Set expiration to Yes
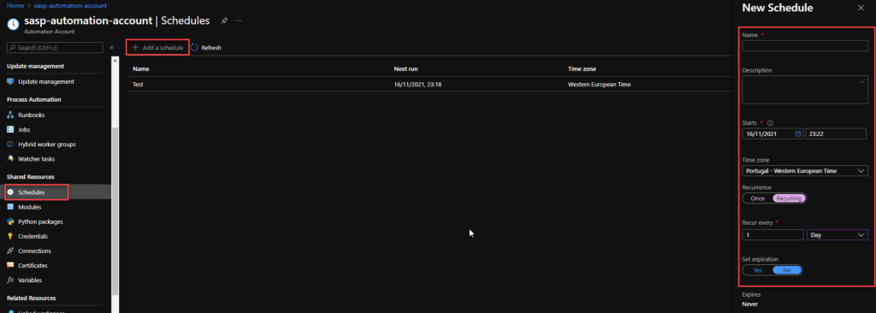The height and width of the screenshot is (313, 876). 758,270
